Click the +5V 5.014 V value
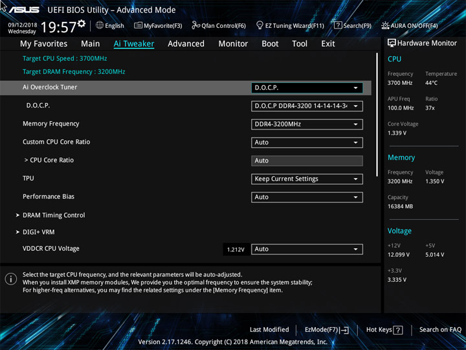This screenshot has width=466, height=350. 434,255
